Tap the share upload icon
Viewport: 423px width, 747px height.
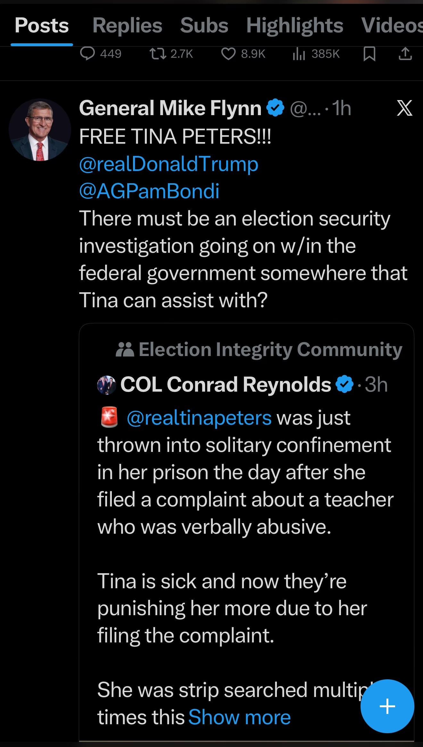pos(405,54)
